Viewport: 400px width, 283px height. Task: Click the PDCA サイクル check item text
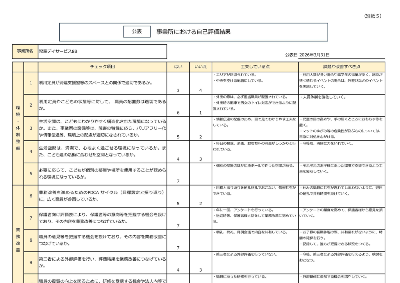click(102, 196)
